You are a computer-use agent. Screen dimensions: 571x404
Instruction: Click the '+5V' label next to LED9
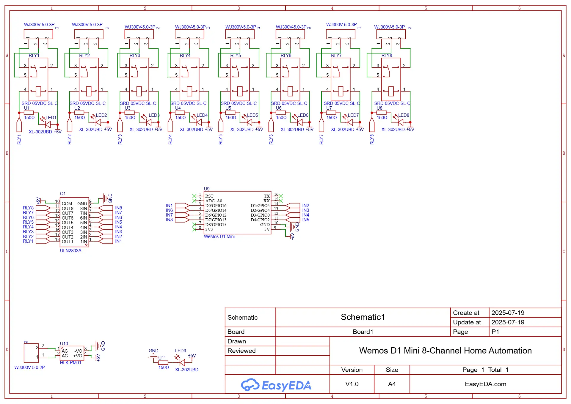coord(192,356)
